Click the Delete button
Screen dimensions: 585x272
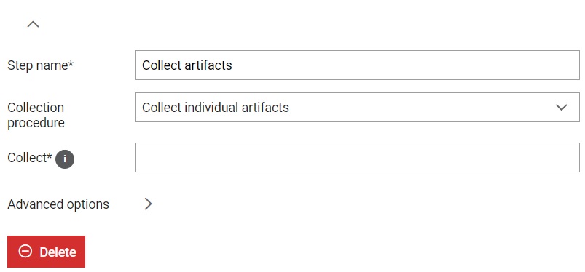pyautogui.click(x=47, y=252)
